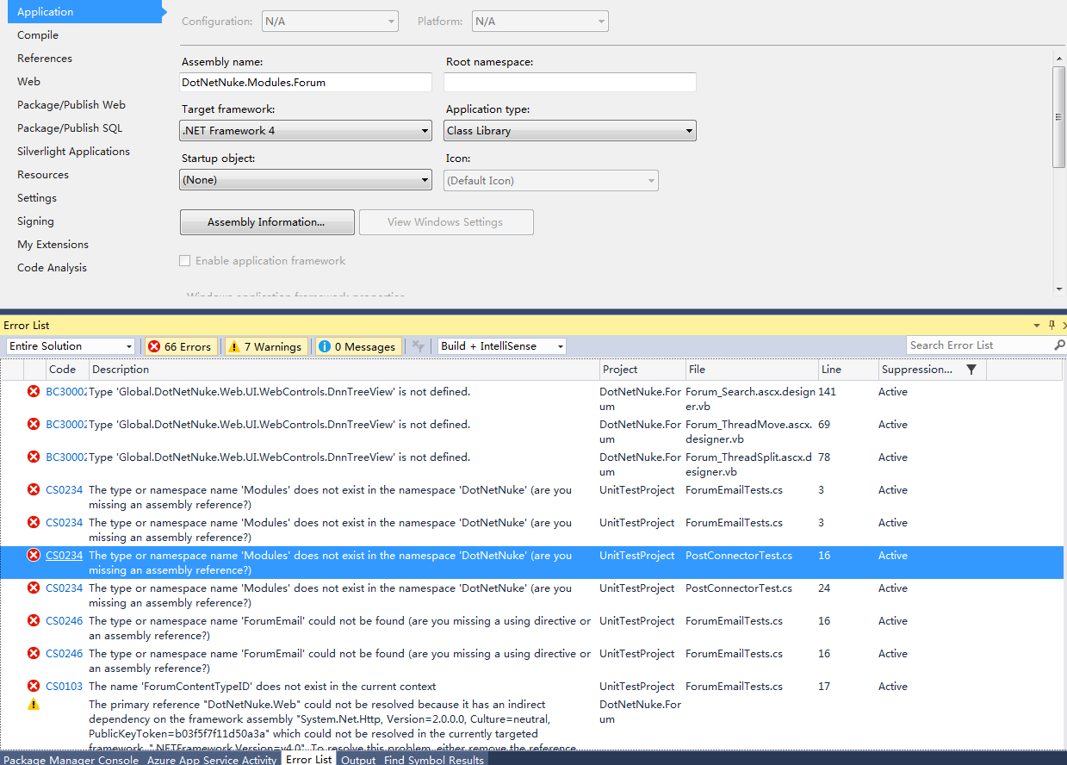The width and height of the screenshot is (1067, 765).
Task: Open the Resources properties tab
Action: tap(43, 175)
